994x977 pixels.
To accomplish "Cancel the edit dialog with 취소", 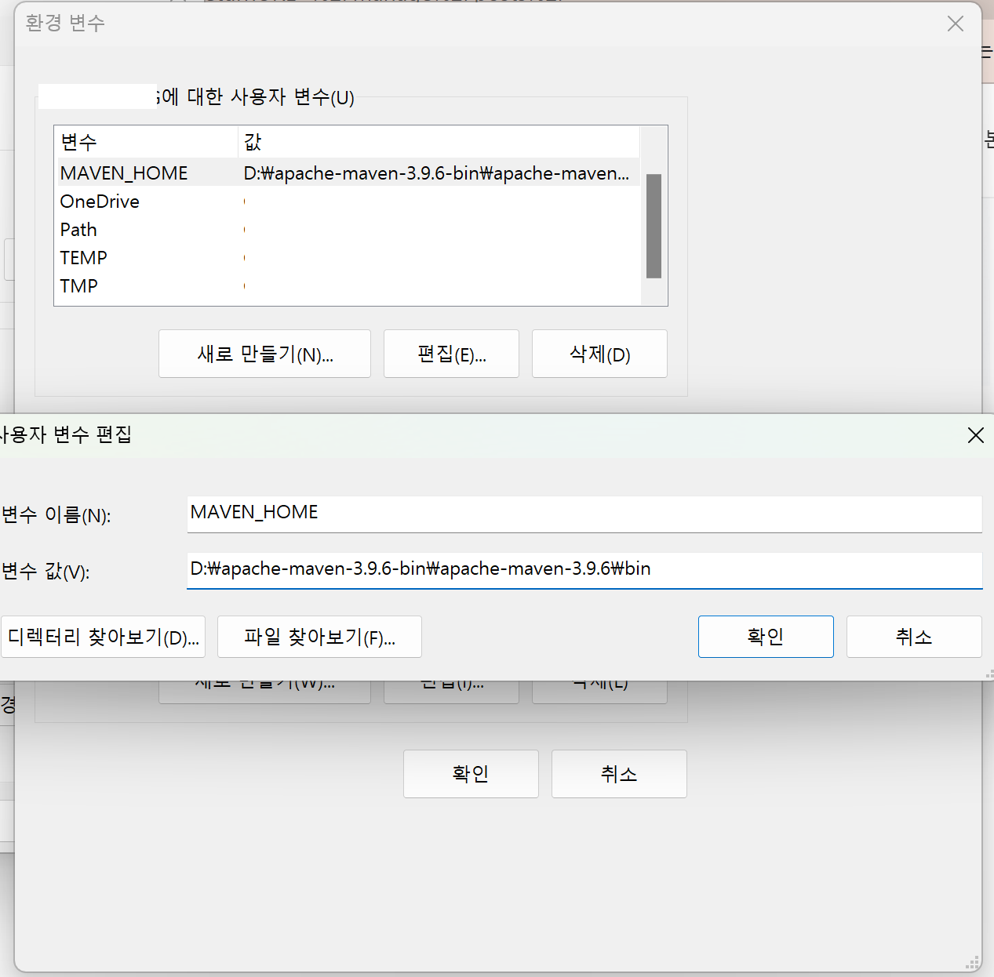I will (914, 637).
